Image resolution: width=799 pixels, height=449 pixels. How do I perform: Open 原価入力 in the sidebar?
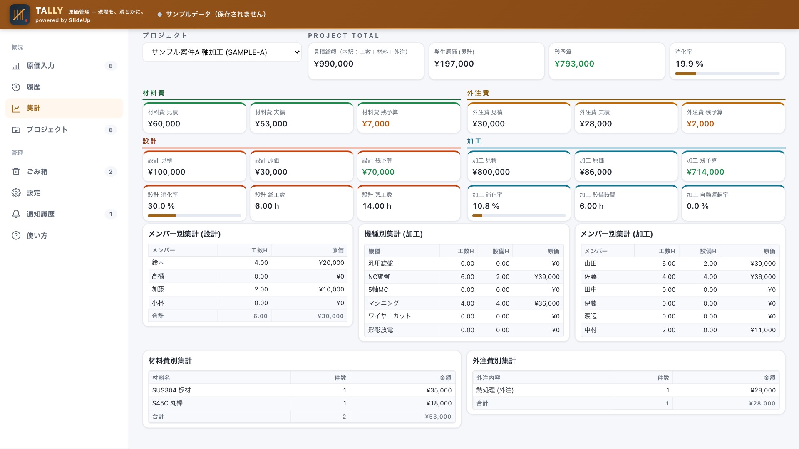(64, 66)
